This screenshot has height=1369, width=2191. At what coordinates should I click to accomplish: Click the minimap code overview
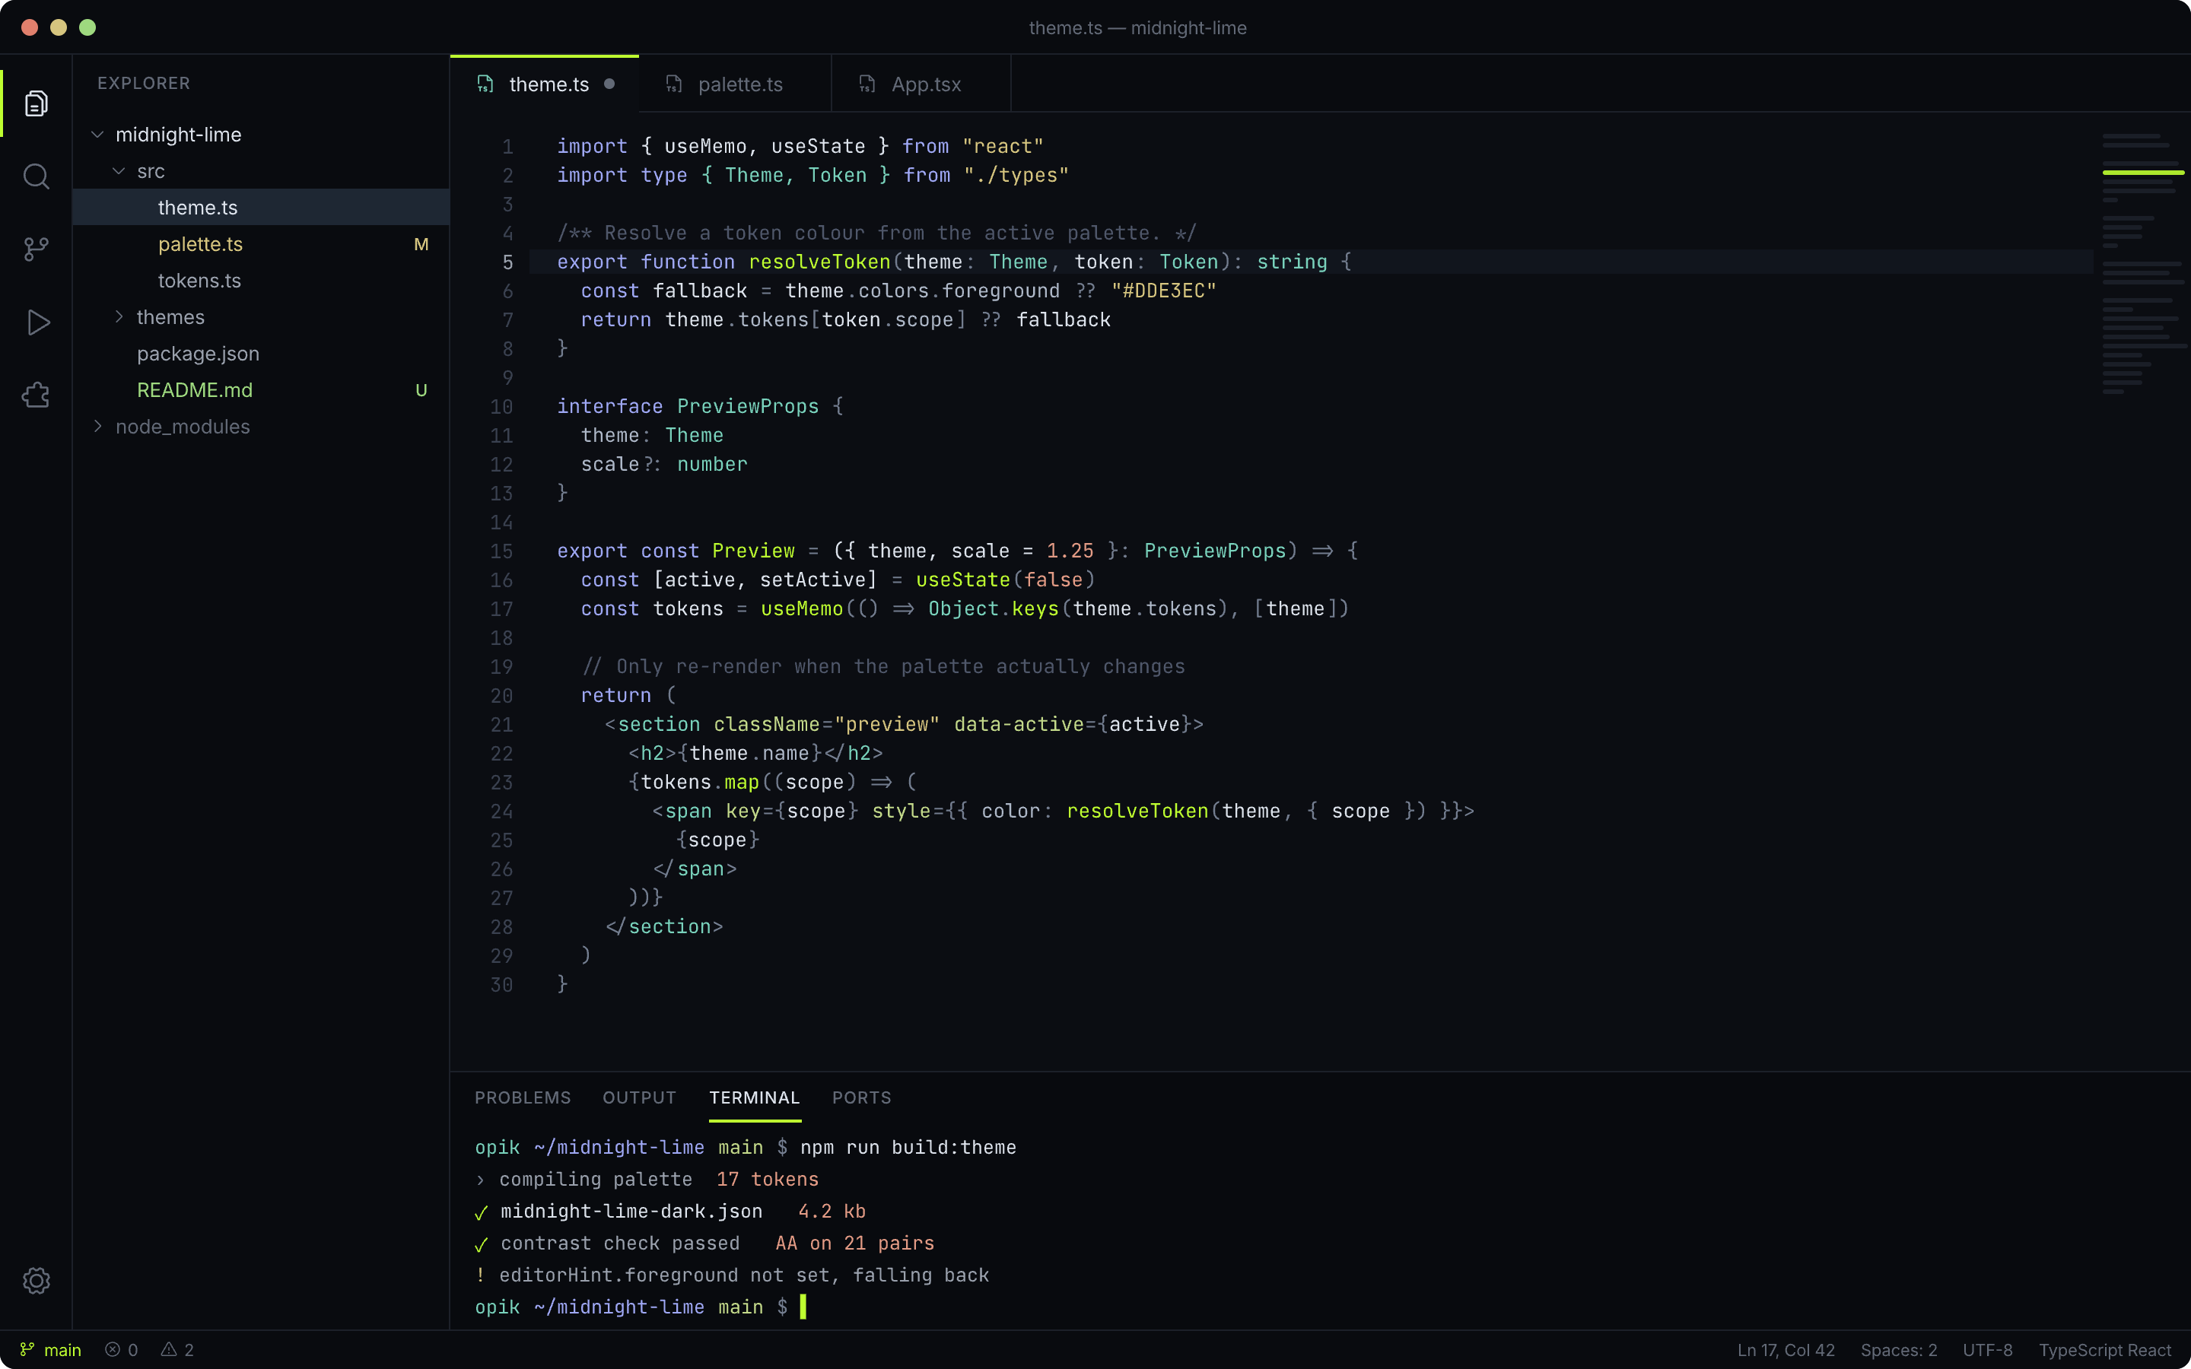[x=2143, y=262]
